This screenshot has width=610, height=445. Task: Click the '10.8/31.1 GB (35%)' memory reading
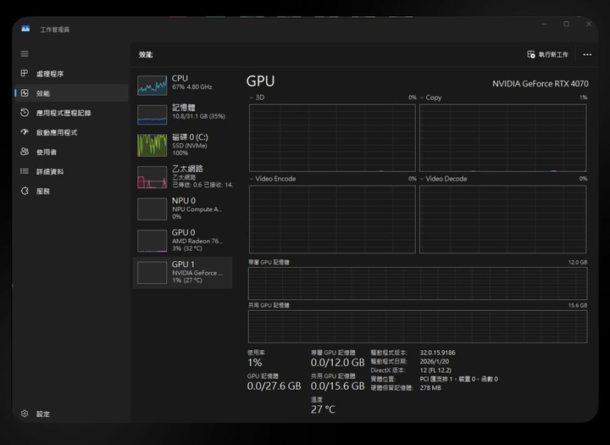[x=198, y=116]
